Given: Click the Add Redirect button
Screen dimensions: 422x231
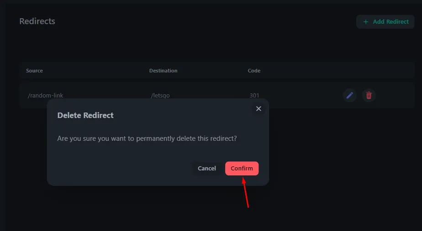Looking at the screenshot, I should coord(385,22).
